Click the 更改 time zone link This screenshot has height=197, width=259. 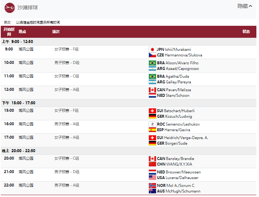point(7,22)
